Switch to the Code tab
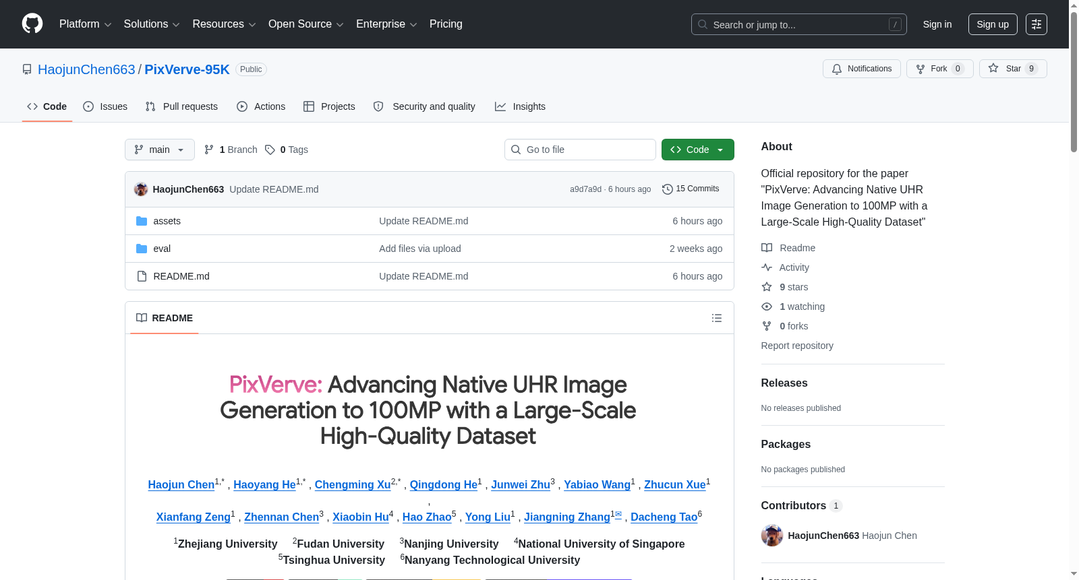Screen dimensions: 1079x580 click(x=47, y=106)
